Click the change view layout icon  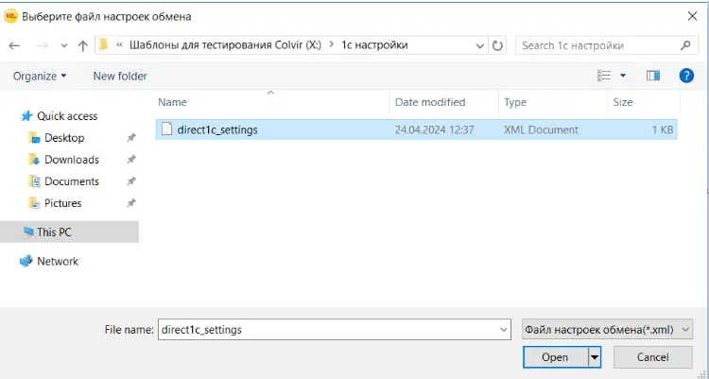tap(604, 76)
